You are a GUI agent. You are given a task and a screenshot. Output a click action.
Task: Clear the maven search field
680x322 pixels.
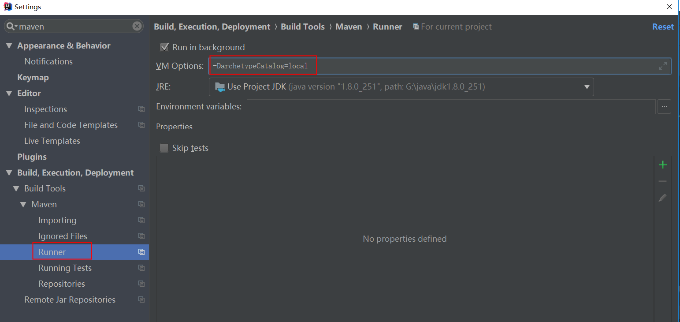(x=137, y=26)
